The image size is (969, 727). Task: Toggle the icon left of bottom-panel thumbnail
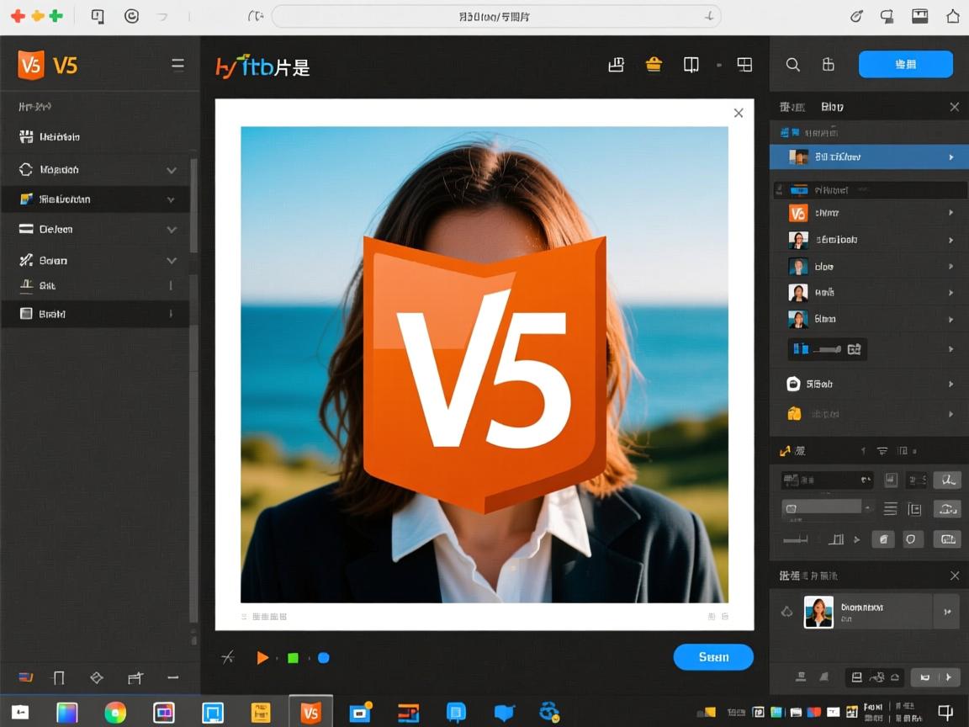click(786, 612)
